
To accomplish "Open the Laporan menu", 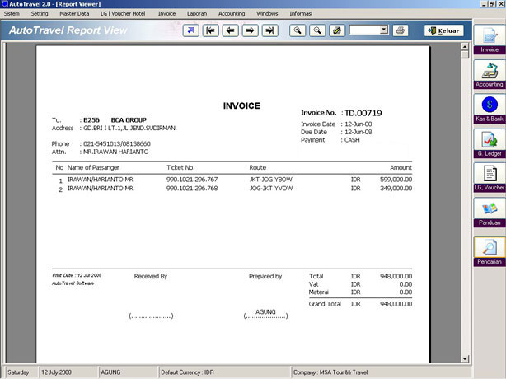I will [x=197, y=13].
